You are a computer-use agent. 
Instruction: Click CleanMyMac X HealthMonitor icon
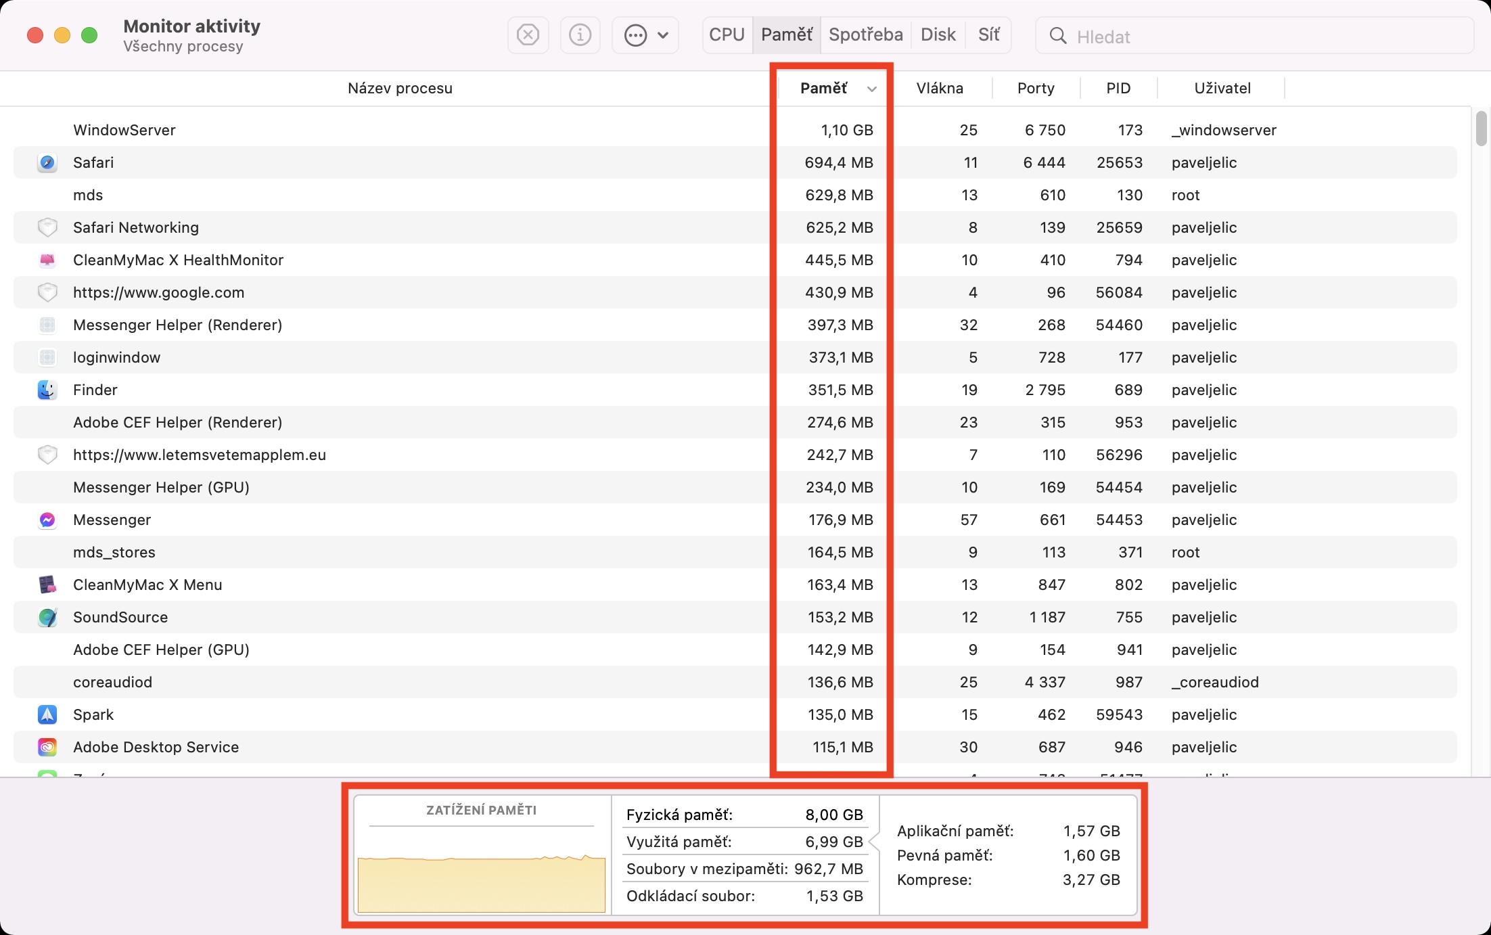[x=47, y=260]
